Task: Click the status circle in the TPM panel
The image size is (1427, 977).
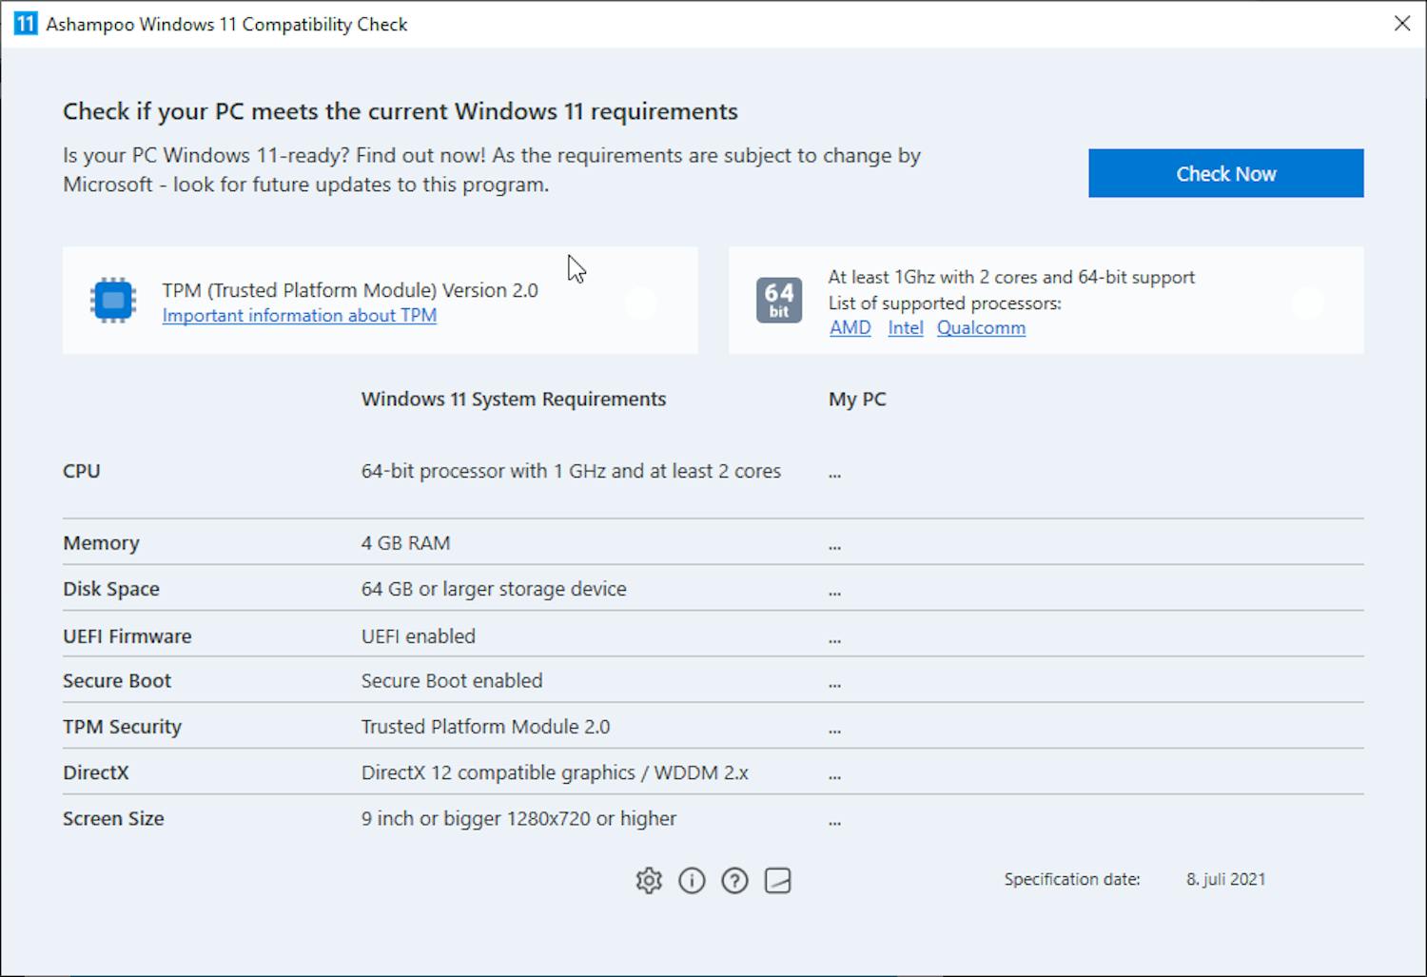Action: click(x=641, y=303)
